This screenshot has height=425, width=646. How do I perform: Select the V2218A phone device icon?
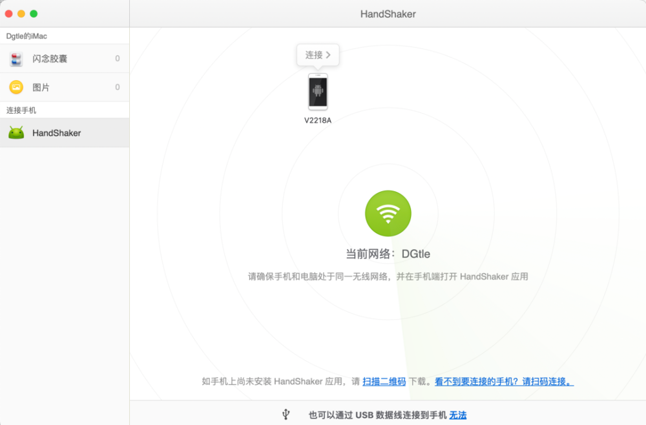[x=318, y=92]
